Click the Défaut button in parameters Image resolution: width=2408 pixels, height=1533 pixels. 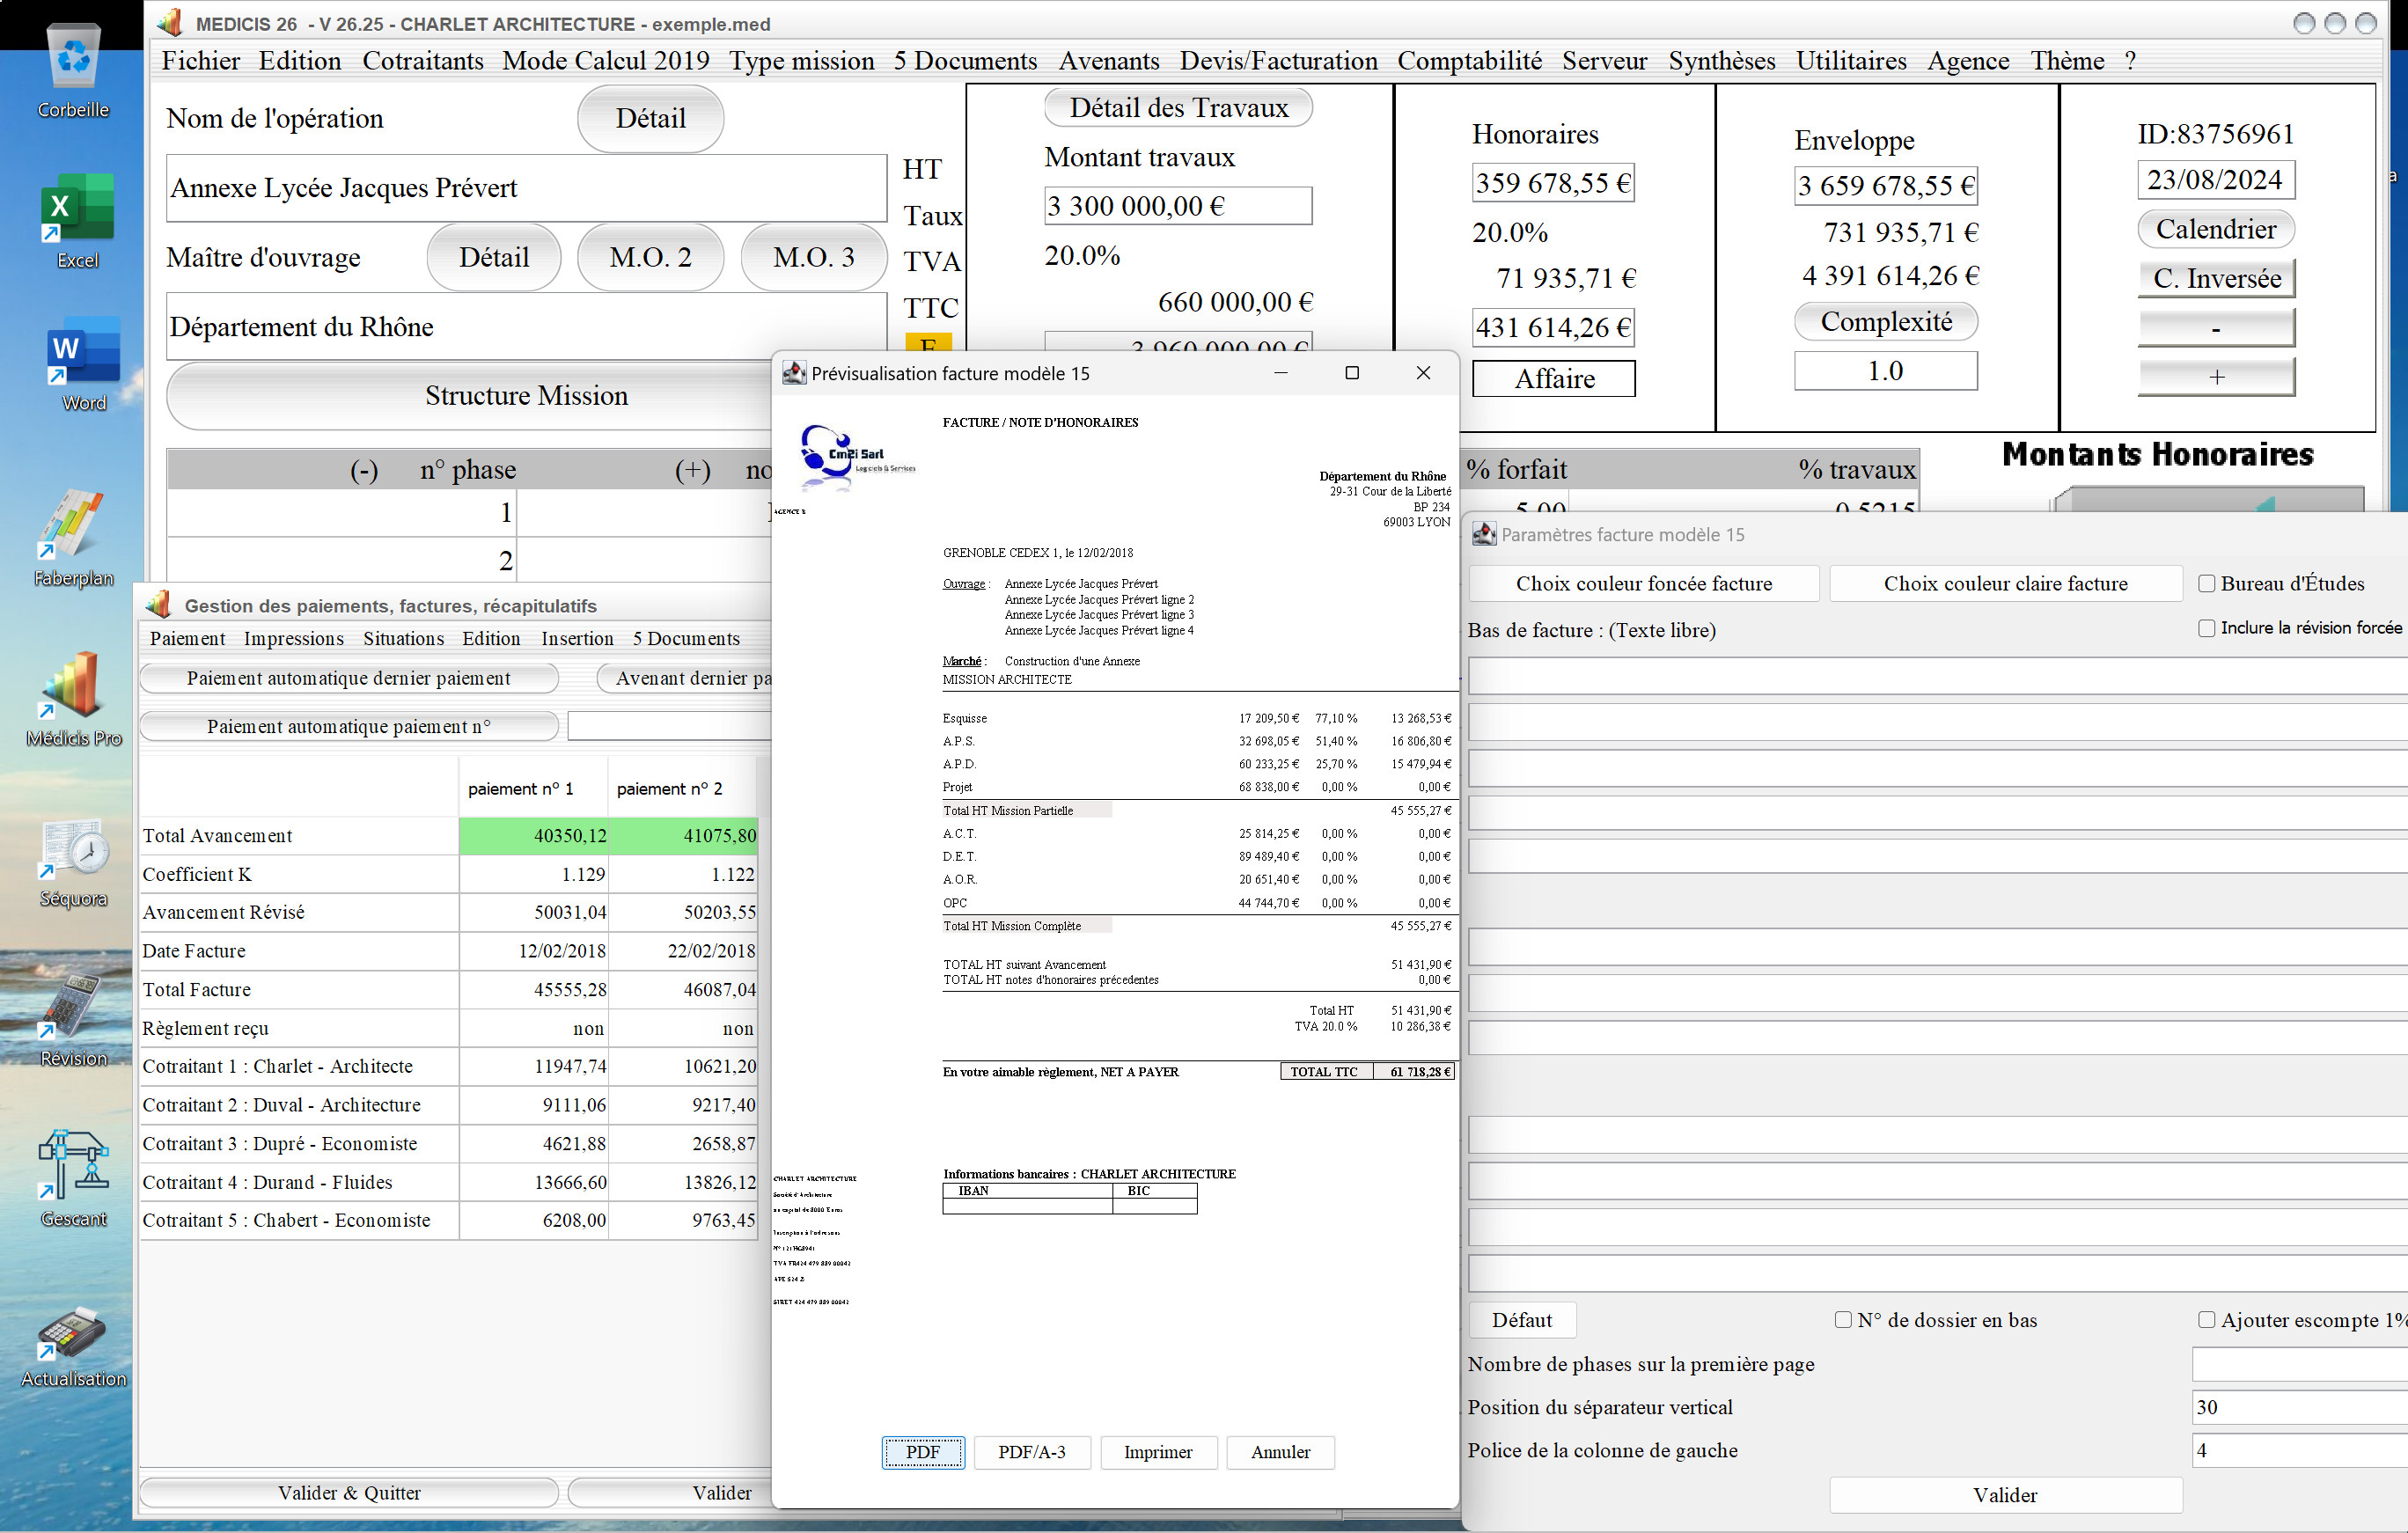click(1522, 1320)
